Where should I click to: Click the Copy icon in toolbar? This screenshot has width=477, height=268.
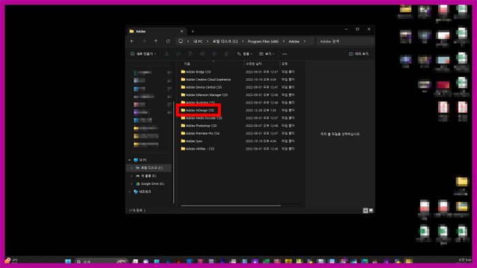179,54
